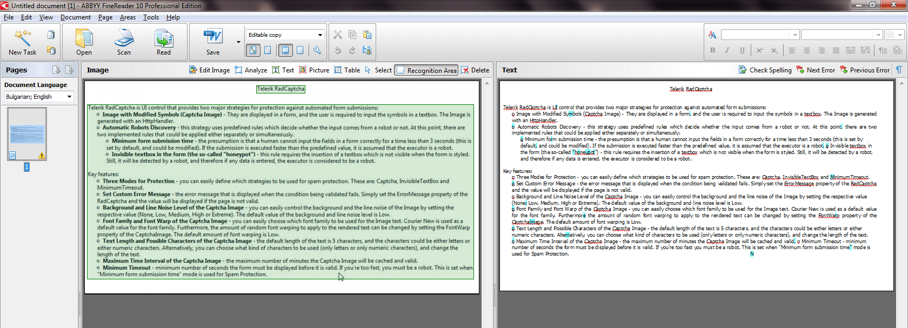Apply subscript formatting
908x328 pixels.
coord(774,50)
